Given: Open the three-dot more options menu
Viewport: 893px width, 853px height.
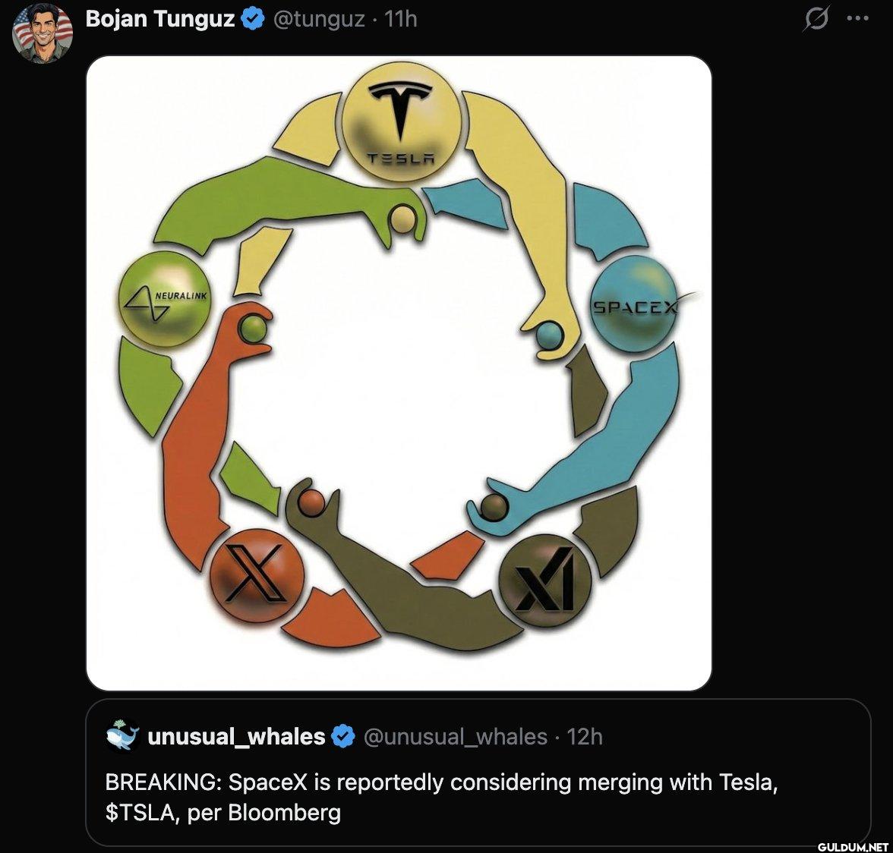Looking at the screenshot, I should coord(857,18).
